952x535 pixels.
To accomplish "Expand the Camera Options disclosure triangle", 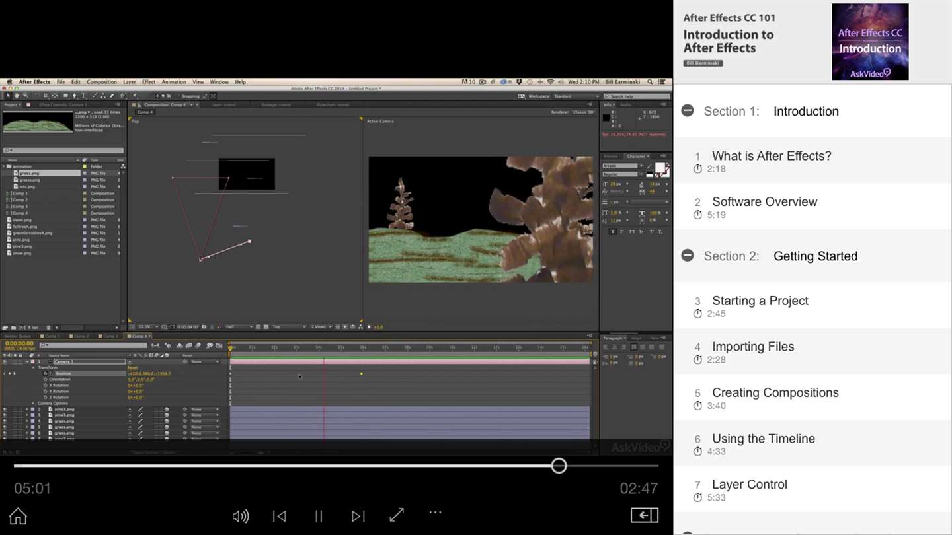I will (x=33, y=403).
